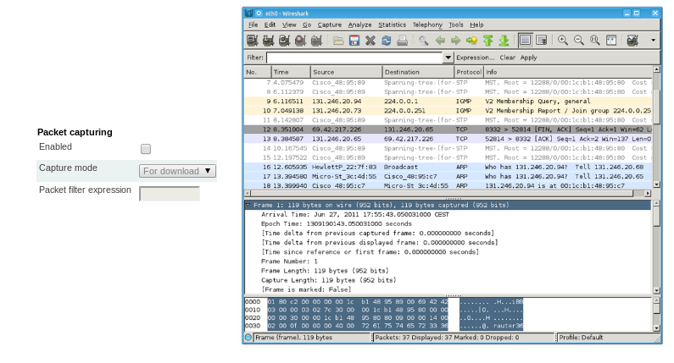Click the Save capture file icon

coord(354,40)
